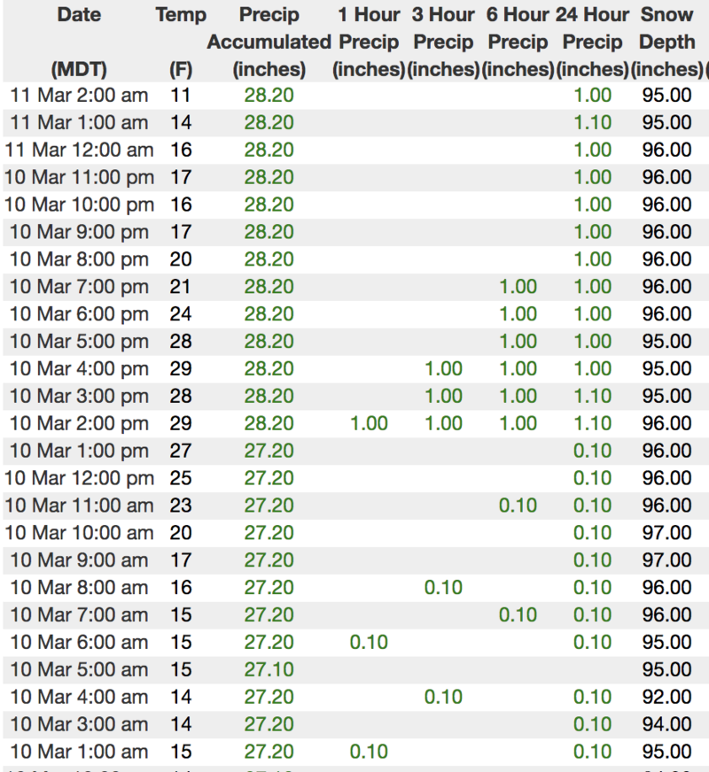Click 6 hour precip 0.10 at 10 Mar 11:00 am
The height and width of the screenshot is (772, 709).
pyautogui.click(x=518, y=506)
